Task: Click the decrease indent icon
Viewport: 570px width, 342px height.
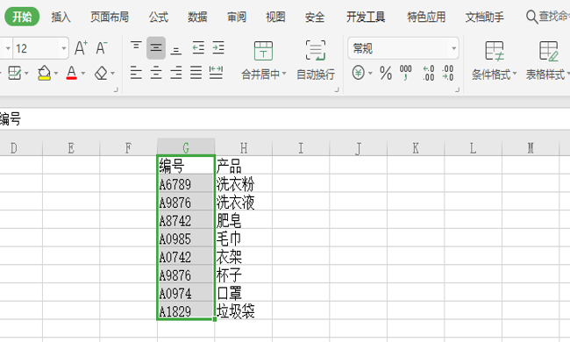Action: pyautogui.click(x=198, y=48)
